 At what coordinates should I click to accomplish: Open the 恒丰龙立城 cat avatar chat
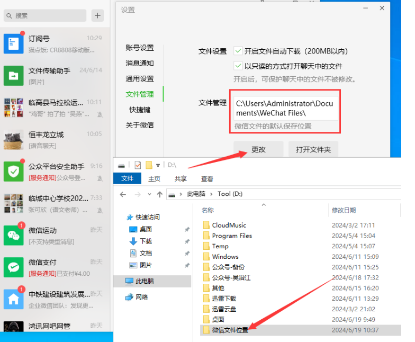click(x=14, y=140)
